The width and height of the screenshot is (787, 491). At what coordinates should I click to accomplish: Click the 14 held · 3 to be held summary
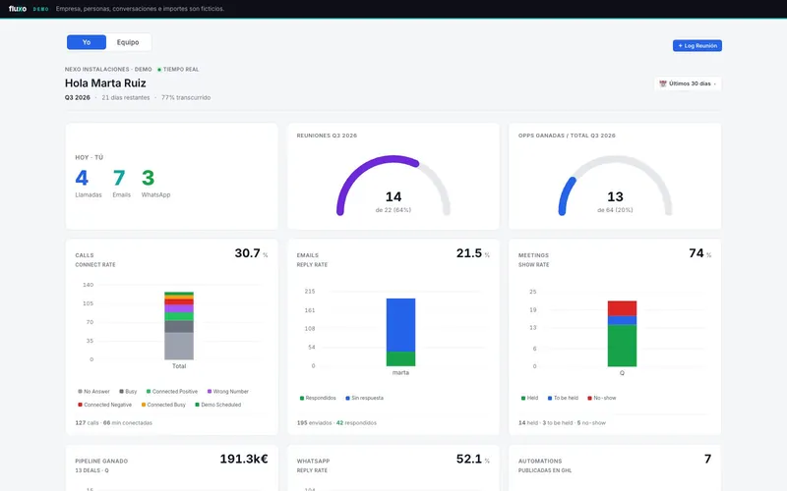click(x=562, y=423)
